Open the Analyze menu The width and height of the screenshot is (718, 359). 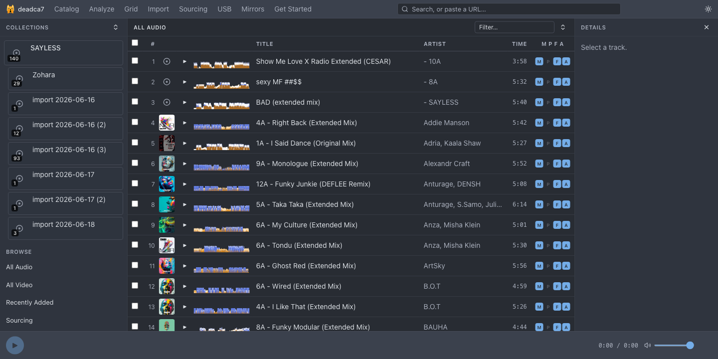click(102, 9)
